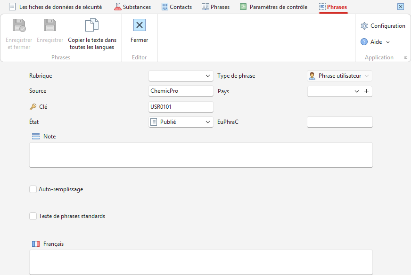411x275 pixels.
Task: Click the Source field containing ChemicPro
Action: tap(181, 91)
